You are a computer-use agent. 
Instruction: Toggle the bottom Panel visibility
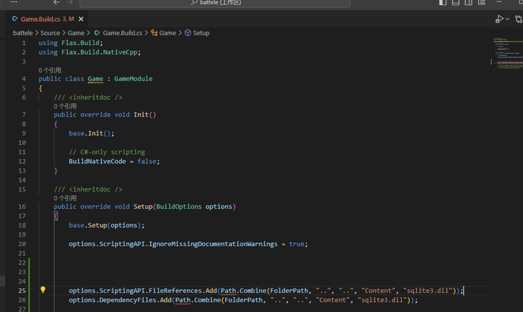pos(455,3)
